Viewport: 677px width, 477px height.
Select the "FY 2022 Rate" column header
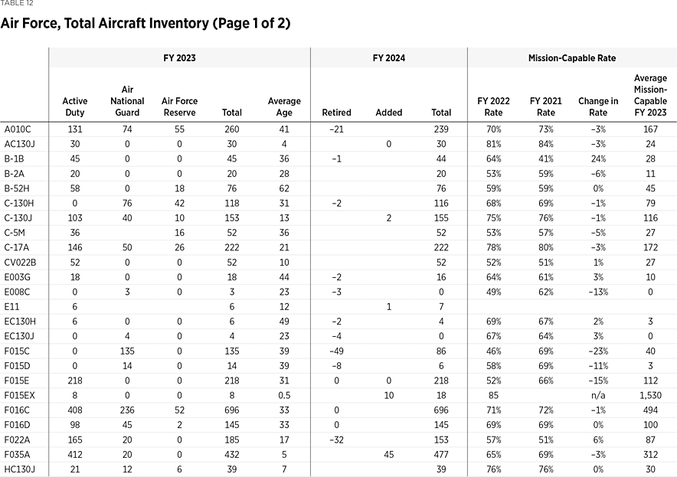pos(493,106)
